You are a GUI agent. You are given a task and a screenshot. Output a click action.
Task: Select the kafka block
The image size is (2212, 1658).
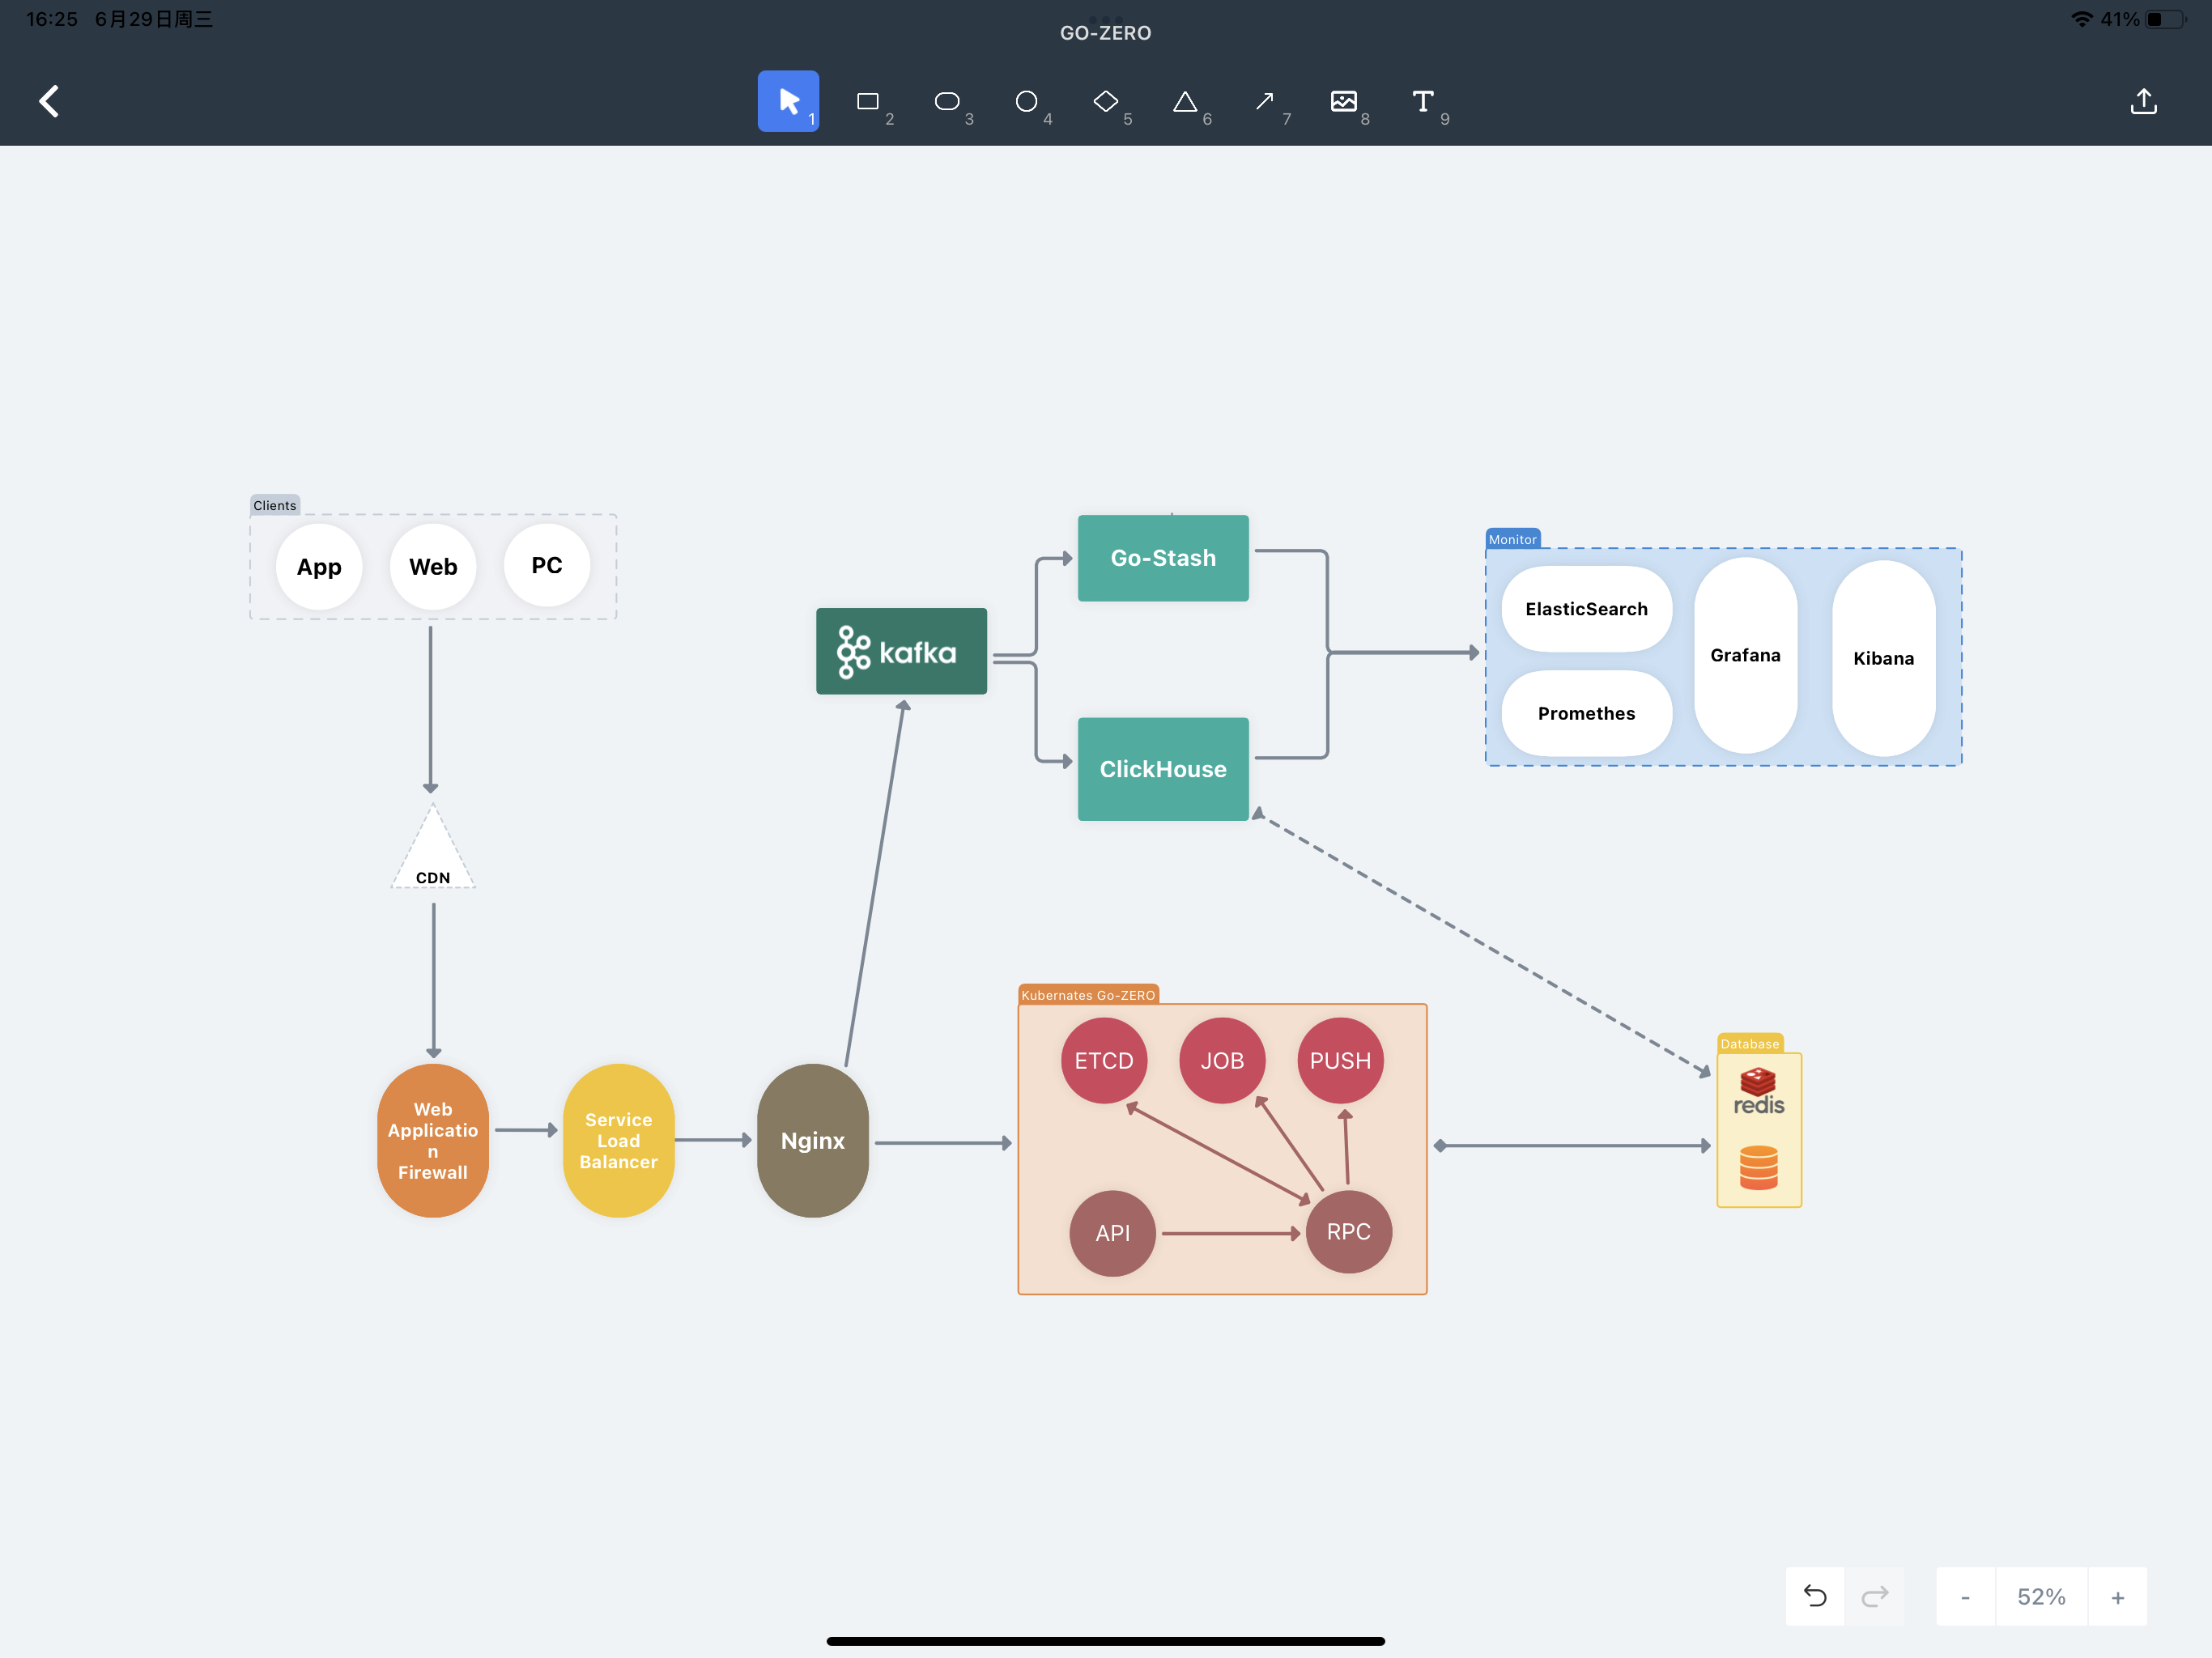point(901,651)
